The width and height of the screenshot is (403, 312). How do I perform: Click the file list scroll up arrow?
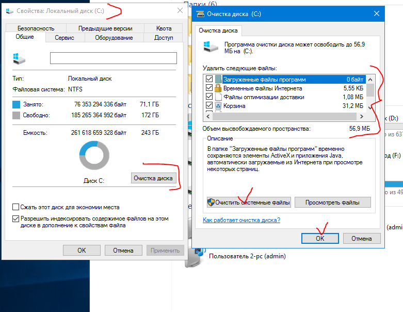tap(370, 79)
